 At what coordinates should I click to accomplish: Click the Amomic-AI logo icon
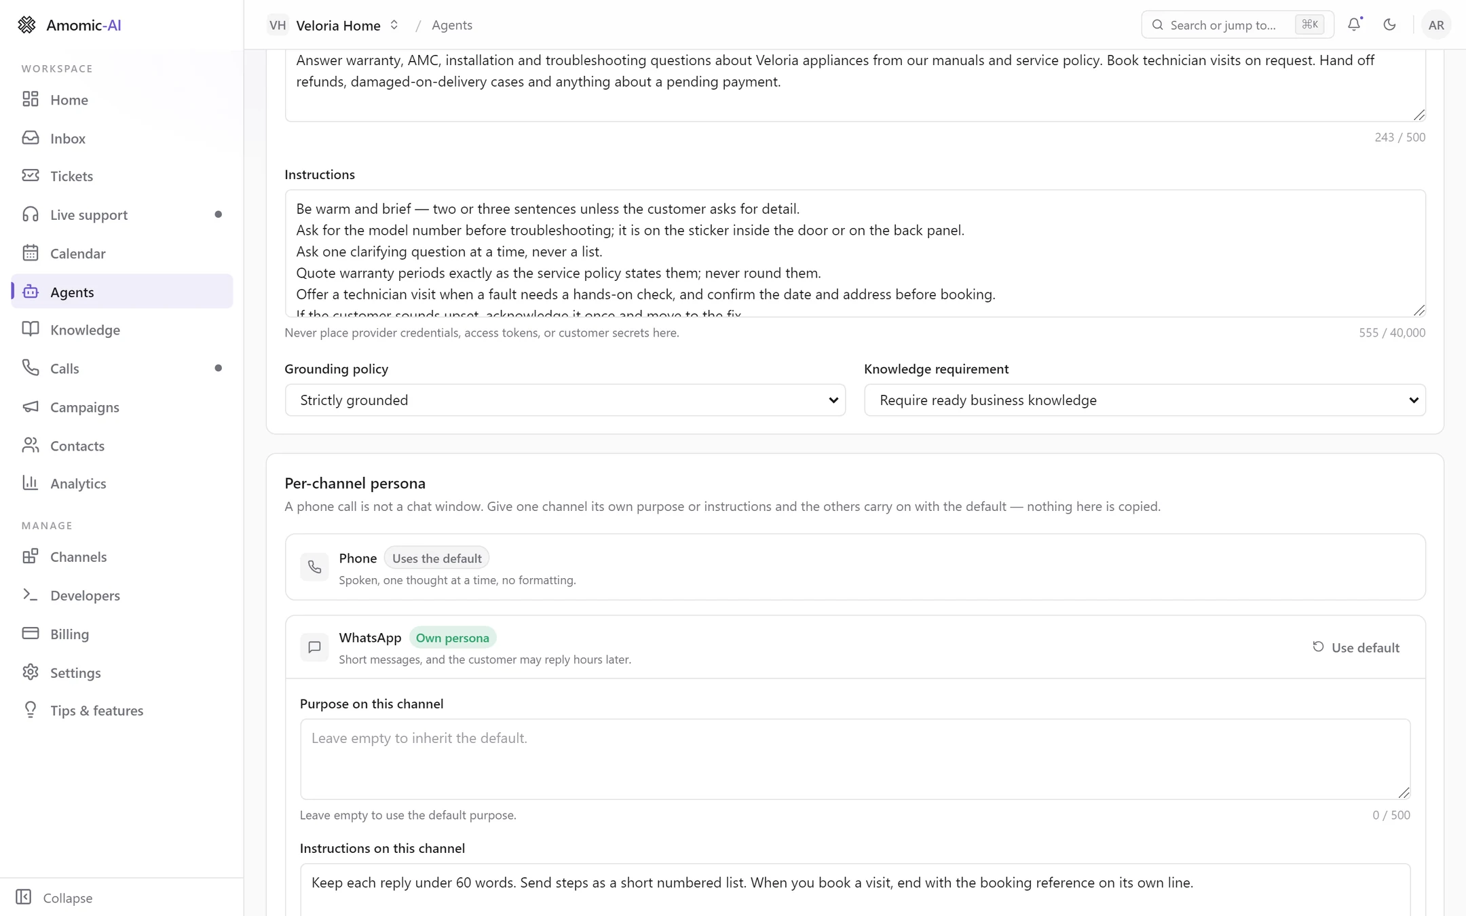click(x=26, y=25)
